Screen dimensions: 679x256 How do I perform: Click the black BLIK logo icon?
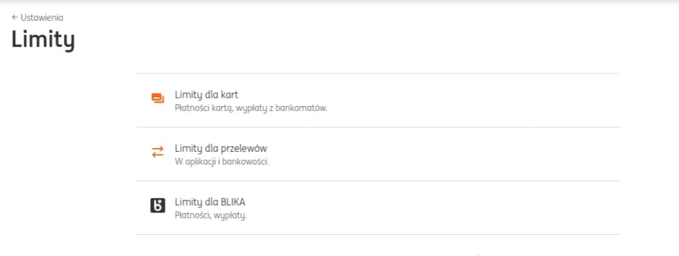tap(157, 205)
